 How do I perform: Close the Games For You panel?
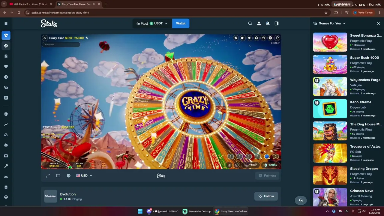[x=378, y=23]
